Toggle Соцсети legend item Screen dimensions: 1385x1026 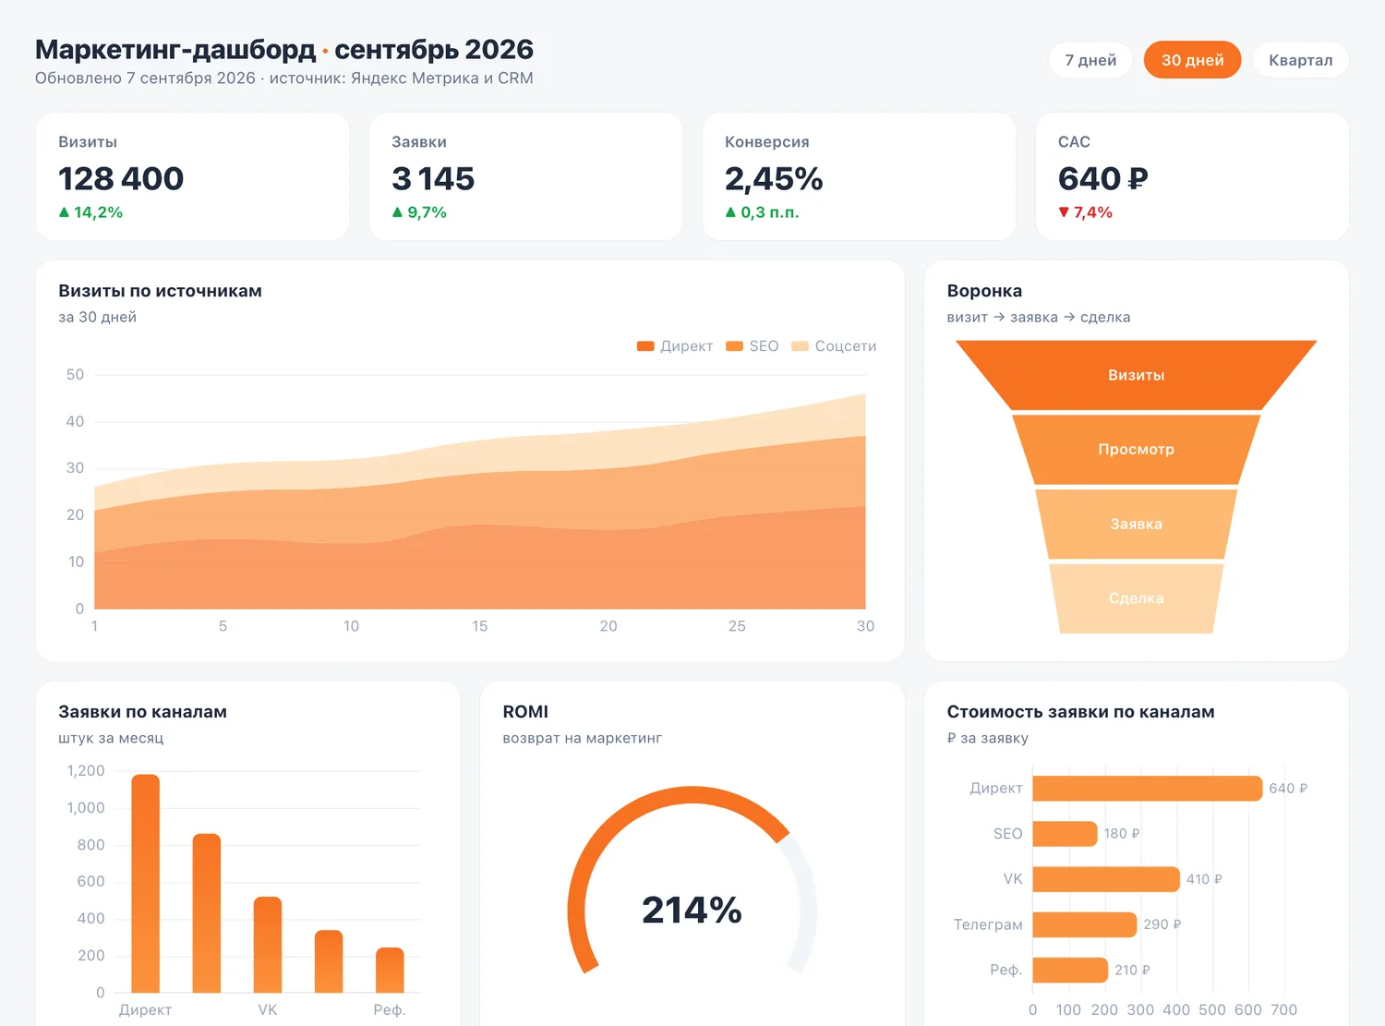834,346
